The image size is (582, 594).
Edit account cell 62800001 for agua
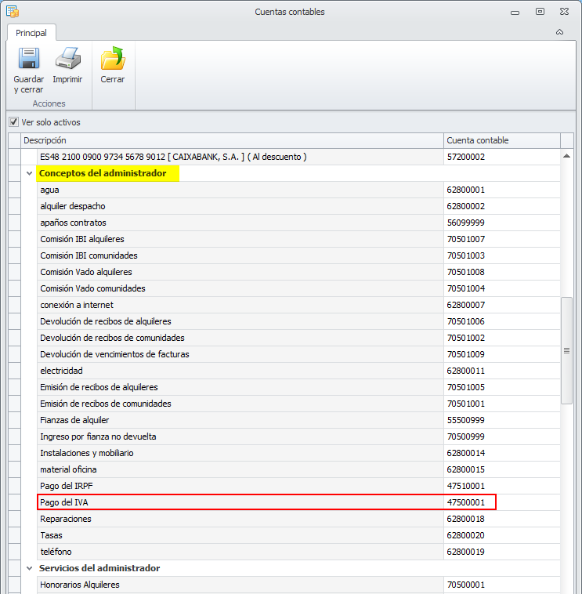pyautogui.click(x=502, y=190)
